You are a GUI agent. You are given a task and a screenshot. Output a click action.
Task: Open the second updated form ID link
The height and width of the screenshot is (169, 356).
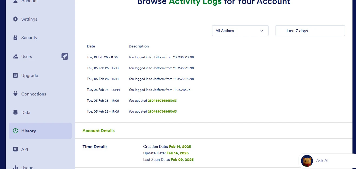tap(162, 111)
